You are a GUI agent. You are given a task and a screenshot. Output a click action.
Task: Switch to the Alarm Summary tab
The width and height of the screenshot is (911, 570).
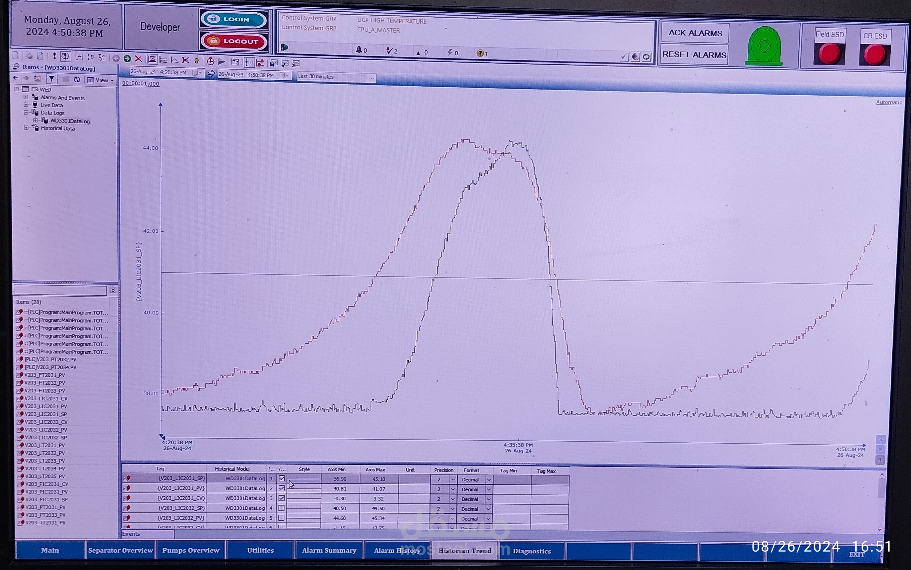329,550
